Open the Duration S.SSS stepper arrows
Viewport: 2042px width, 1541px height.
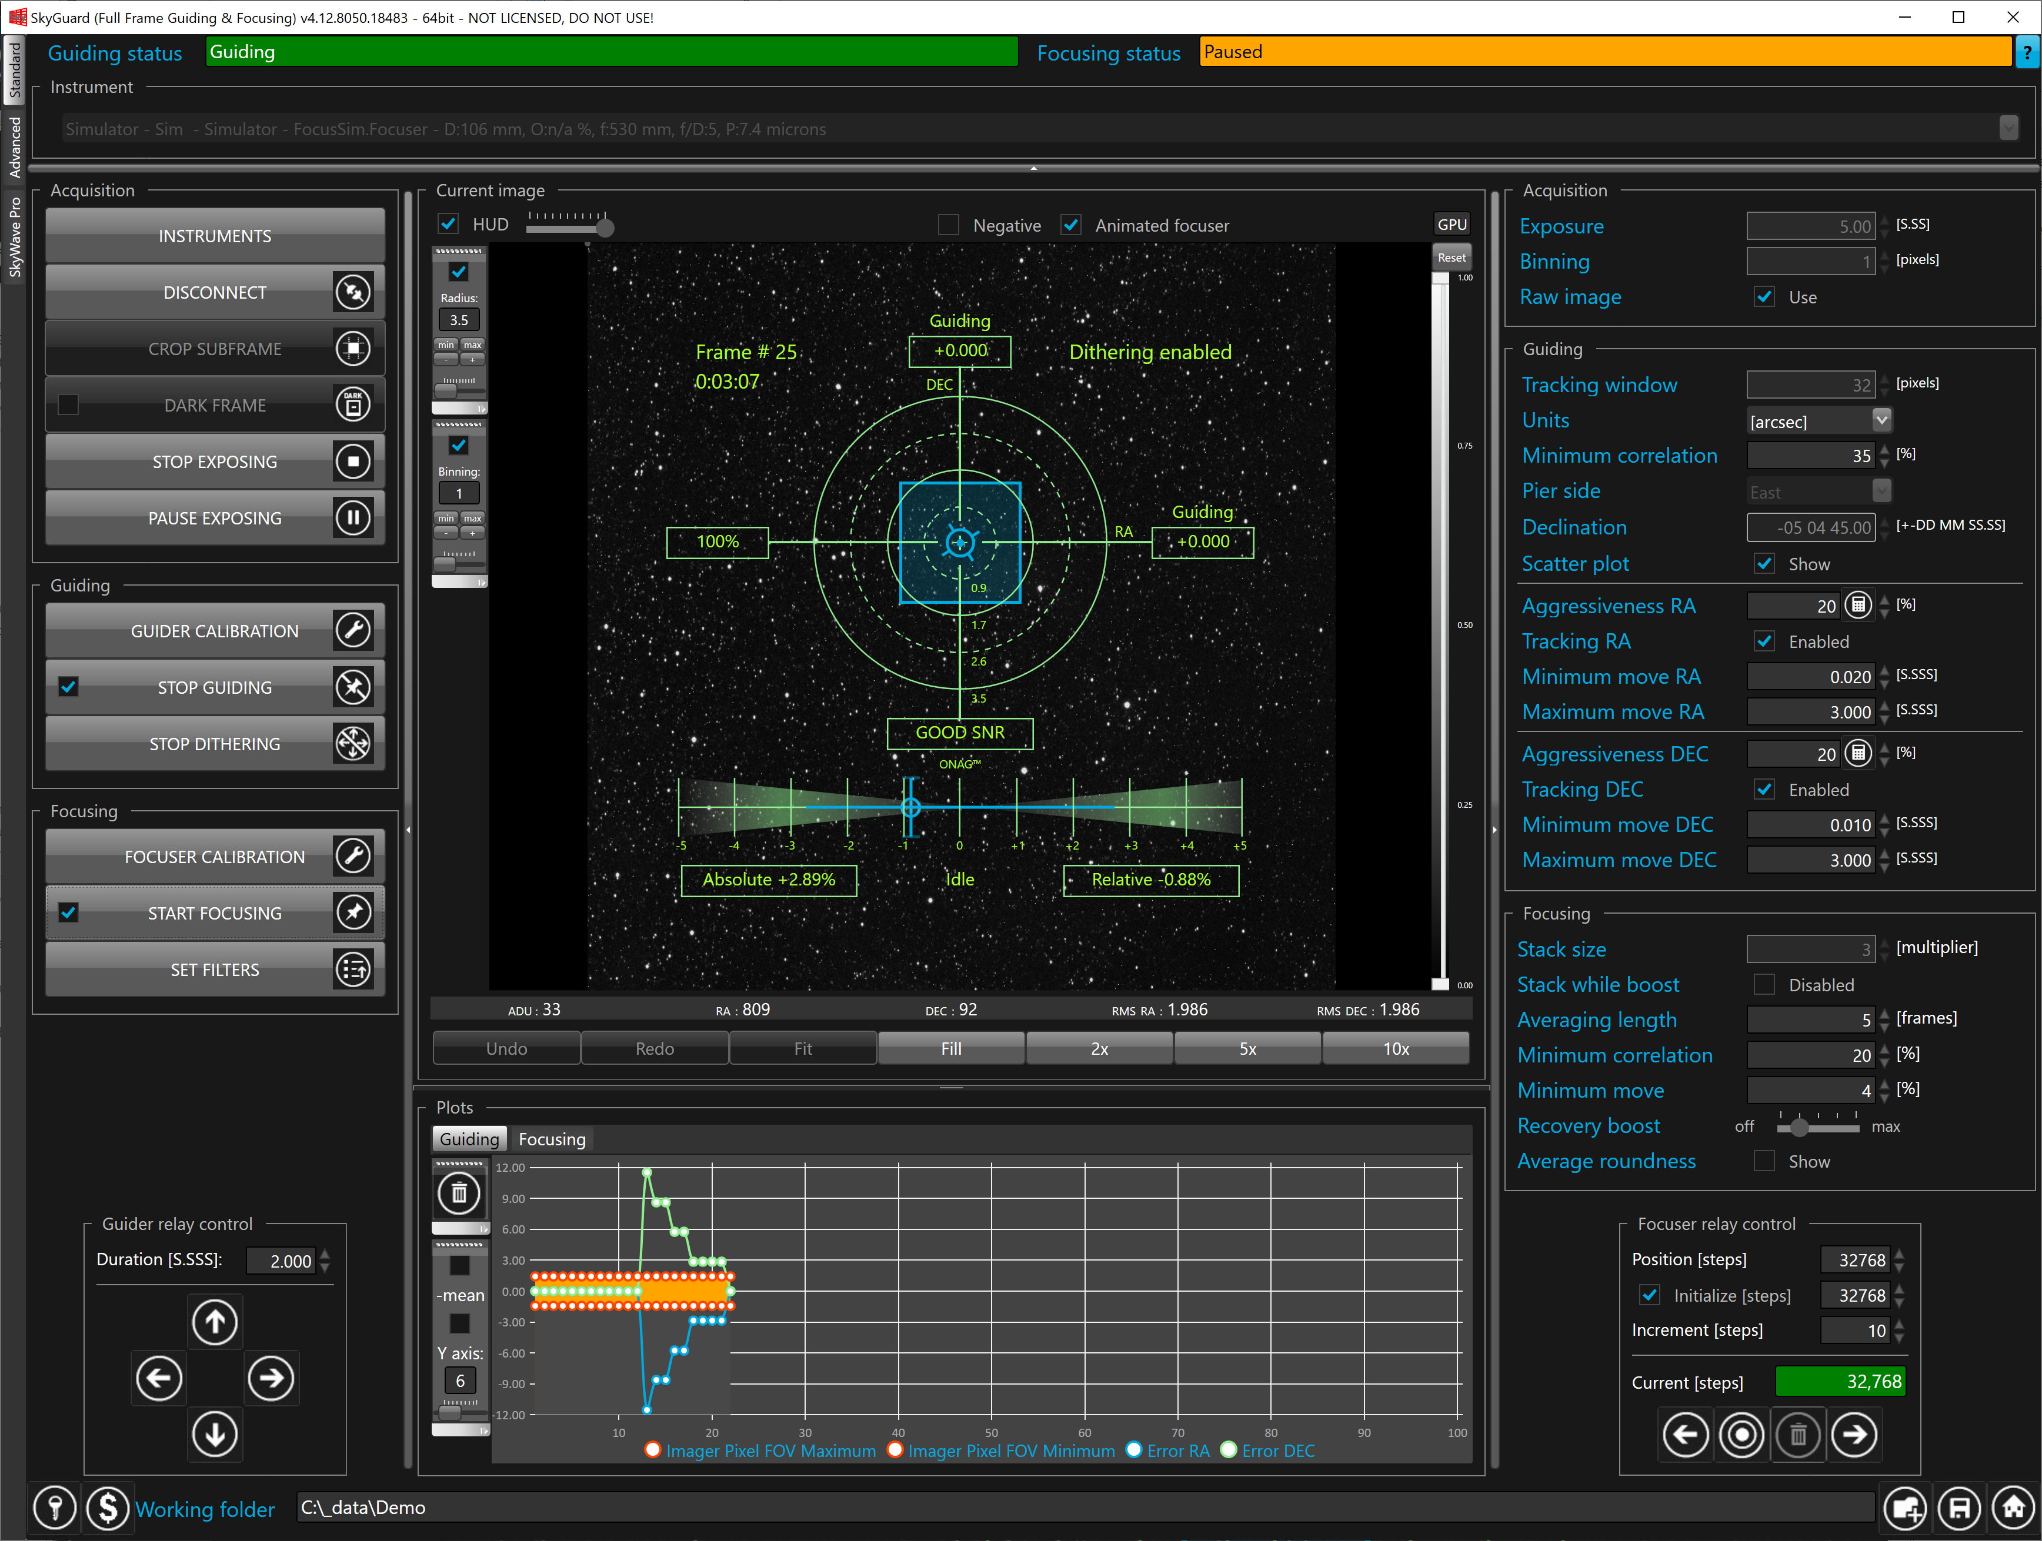click(324, 1261)
